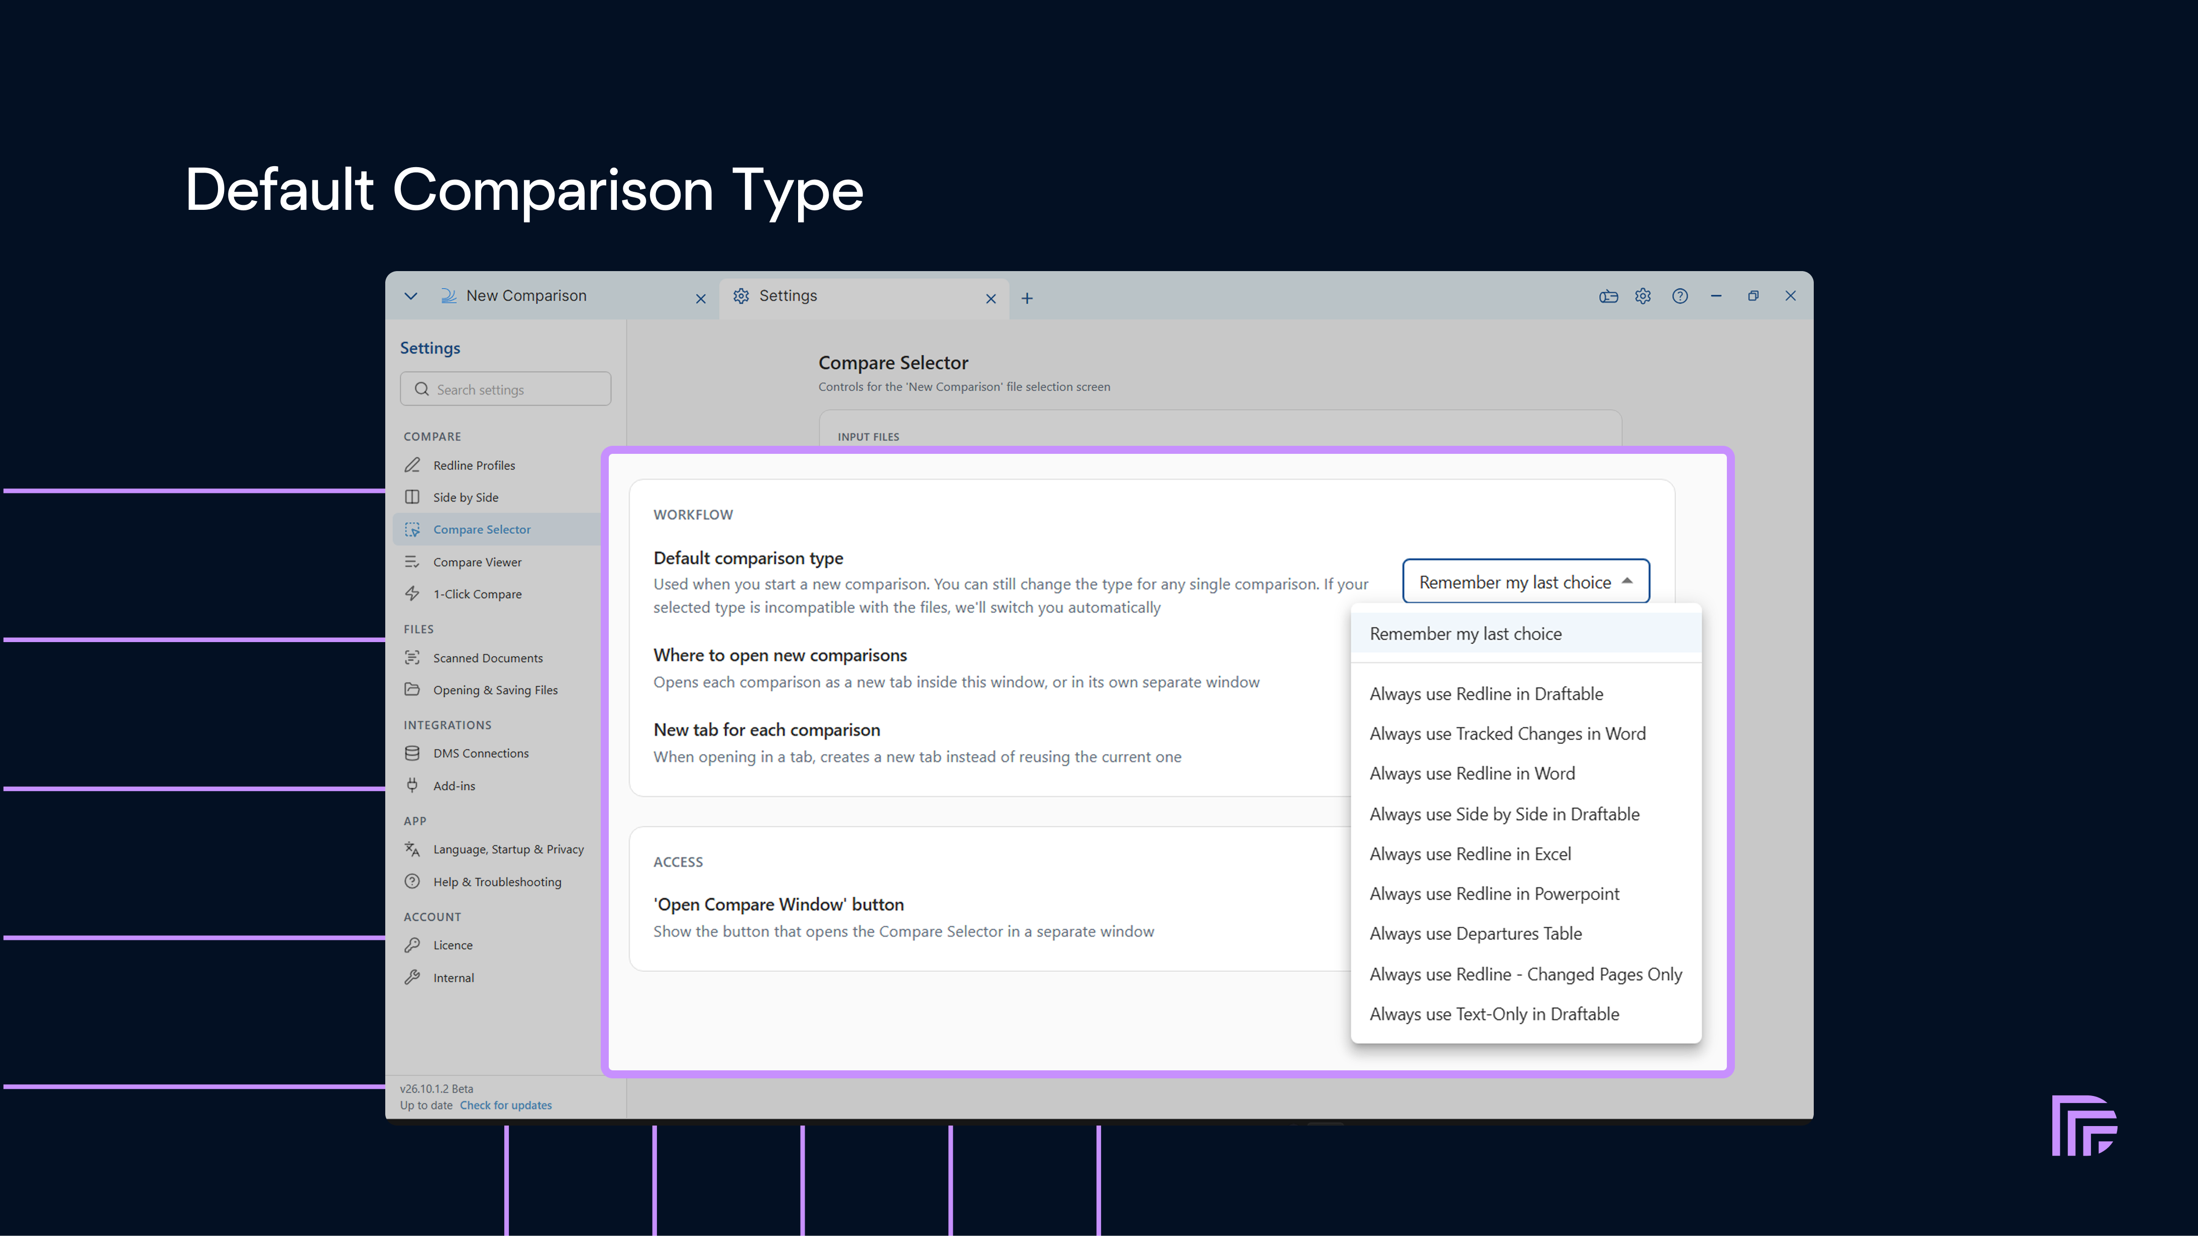Open 1-Click Compare lightning icon
Screen dimensions: 2198x1236
click(412, 593)
